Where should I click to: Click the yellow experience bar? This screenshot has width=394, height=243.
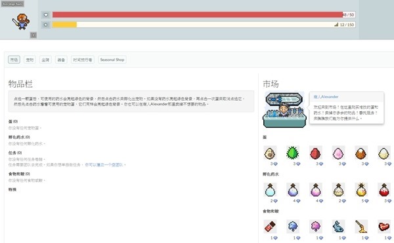(204, 24)
